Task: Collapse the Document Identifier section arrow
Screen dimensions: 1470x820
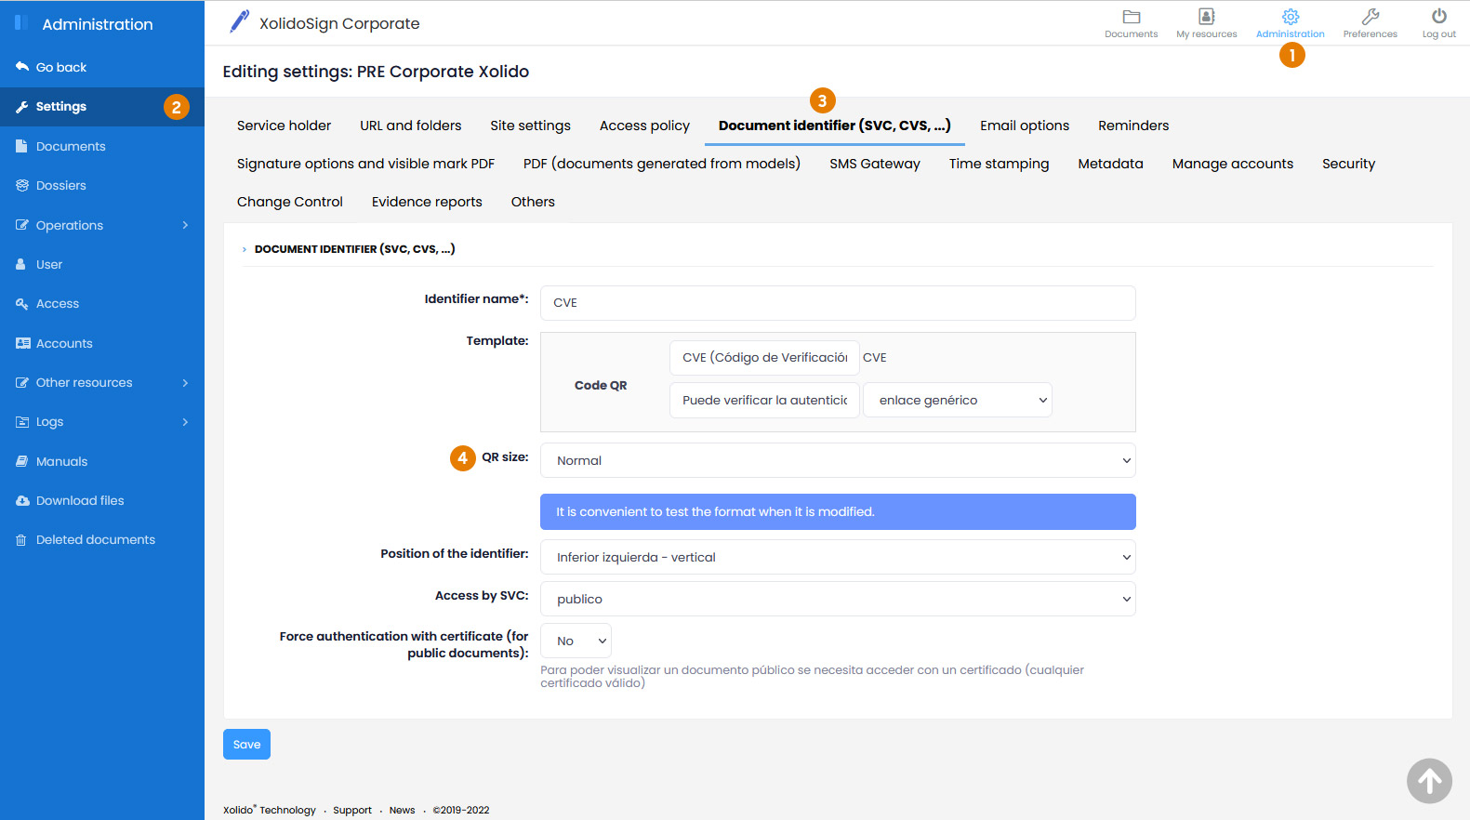Action: point(245,249)
